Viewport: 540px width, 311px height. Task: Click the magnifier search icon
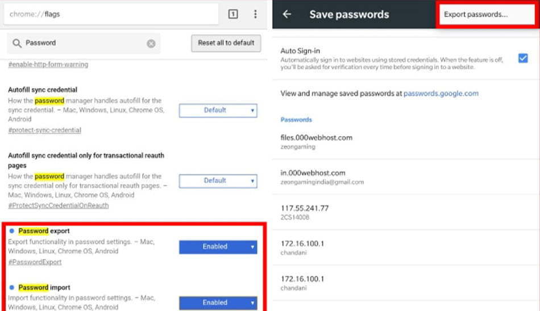16,43
